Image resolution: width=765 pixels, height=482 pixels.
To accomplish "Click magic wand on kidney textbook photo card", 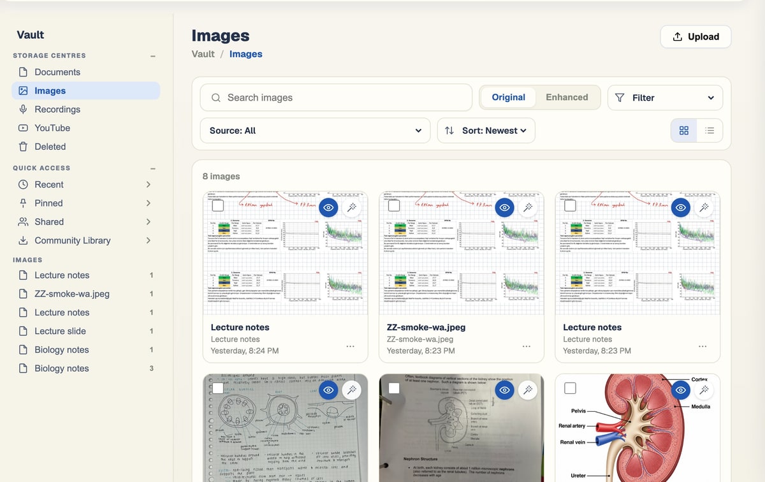I will click(x=527, y=390).
